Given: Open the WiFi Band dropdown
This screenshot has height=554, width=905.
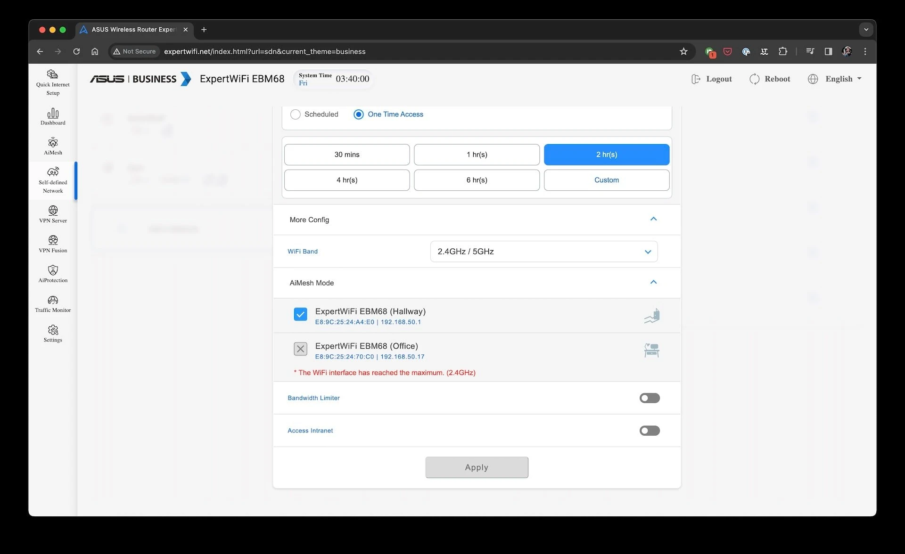Looking at the screenshot, I should click(x=544, y=252).
